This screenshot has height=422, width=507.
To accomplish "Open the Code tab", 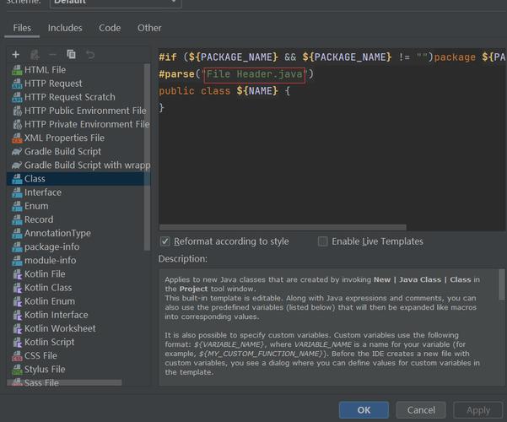I will point(110,28).
